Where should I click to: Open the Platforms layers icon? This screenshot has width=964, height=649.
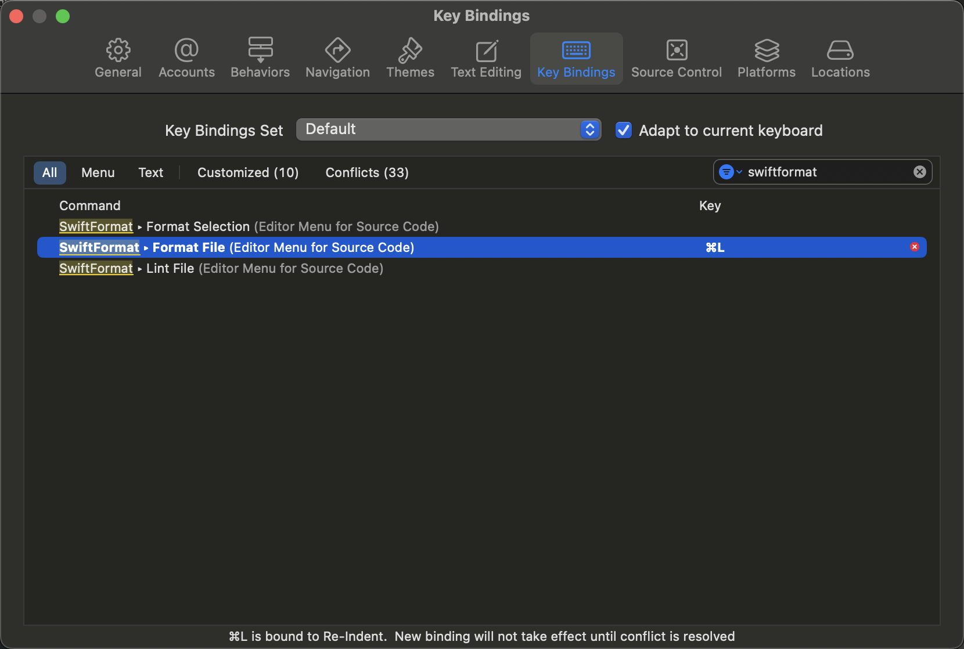[x=767, y=51]
